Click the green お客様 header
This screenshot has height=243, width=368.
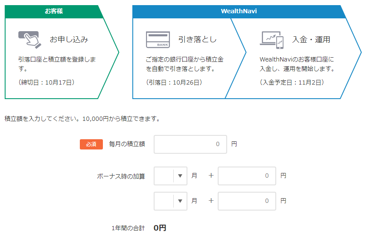pyautogui.click(x=54, y=12)
